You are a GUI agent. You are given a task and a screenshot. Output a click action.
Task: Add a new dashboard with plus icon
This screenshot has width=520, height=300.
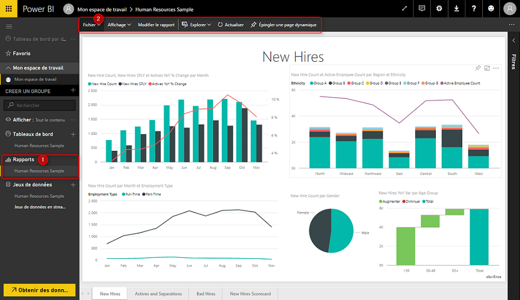click(73, 134)
